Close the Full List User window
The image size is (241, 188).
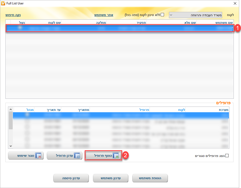(x=235, y=3)
